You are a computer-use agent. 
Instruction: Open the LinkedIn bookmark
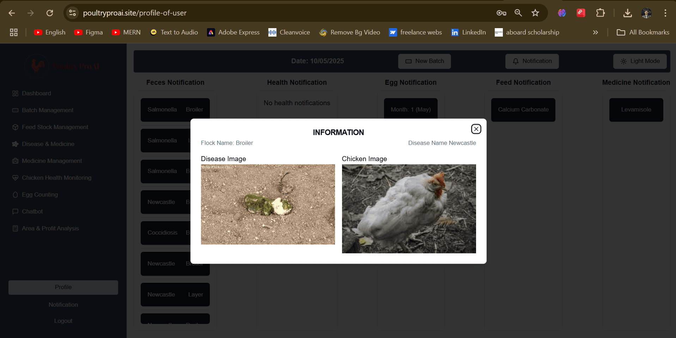(x=469, y=32)
